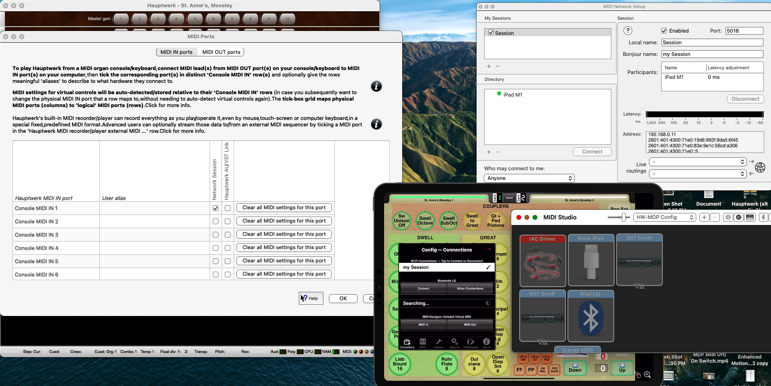This screenshot has width=771, height=386.
Task: Click the port triangles under Q61 Great
Action: [639, 287]
